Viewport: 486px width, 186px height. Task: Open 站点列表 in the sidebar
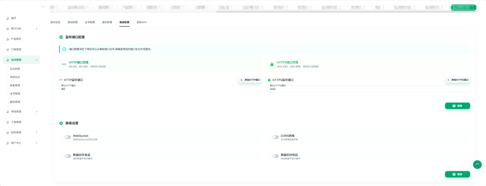(15, 68)
